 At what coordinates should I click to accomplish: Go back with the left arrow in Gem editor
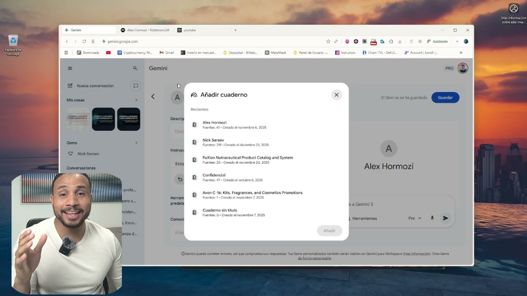pyautogui.click(x=153, y=97)
